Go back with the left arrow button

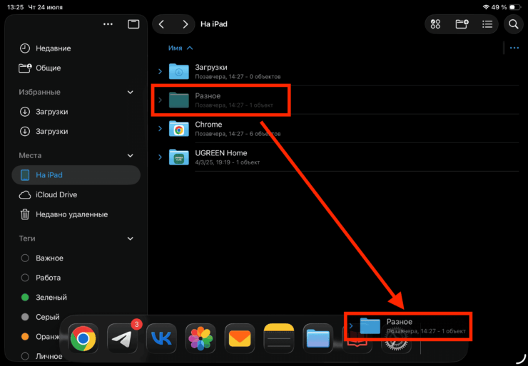tap(162, 24)
